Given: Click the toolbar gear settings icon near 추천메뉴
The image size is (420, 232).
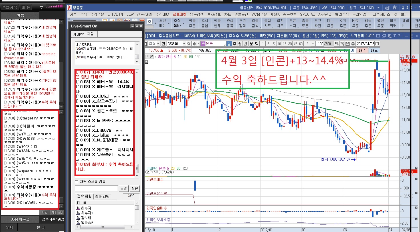Looking at the screenshot, I should [149, 21].
